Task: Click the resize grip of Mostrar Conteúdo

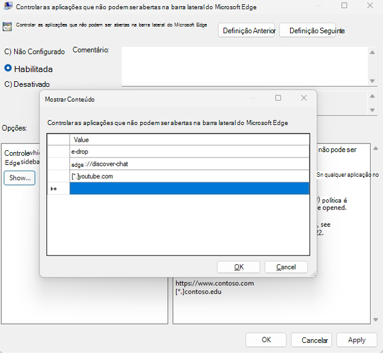Action: coord(313,274)
